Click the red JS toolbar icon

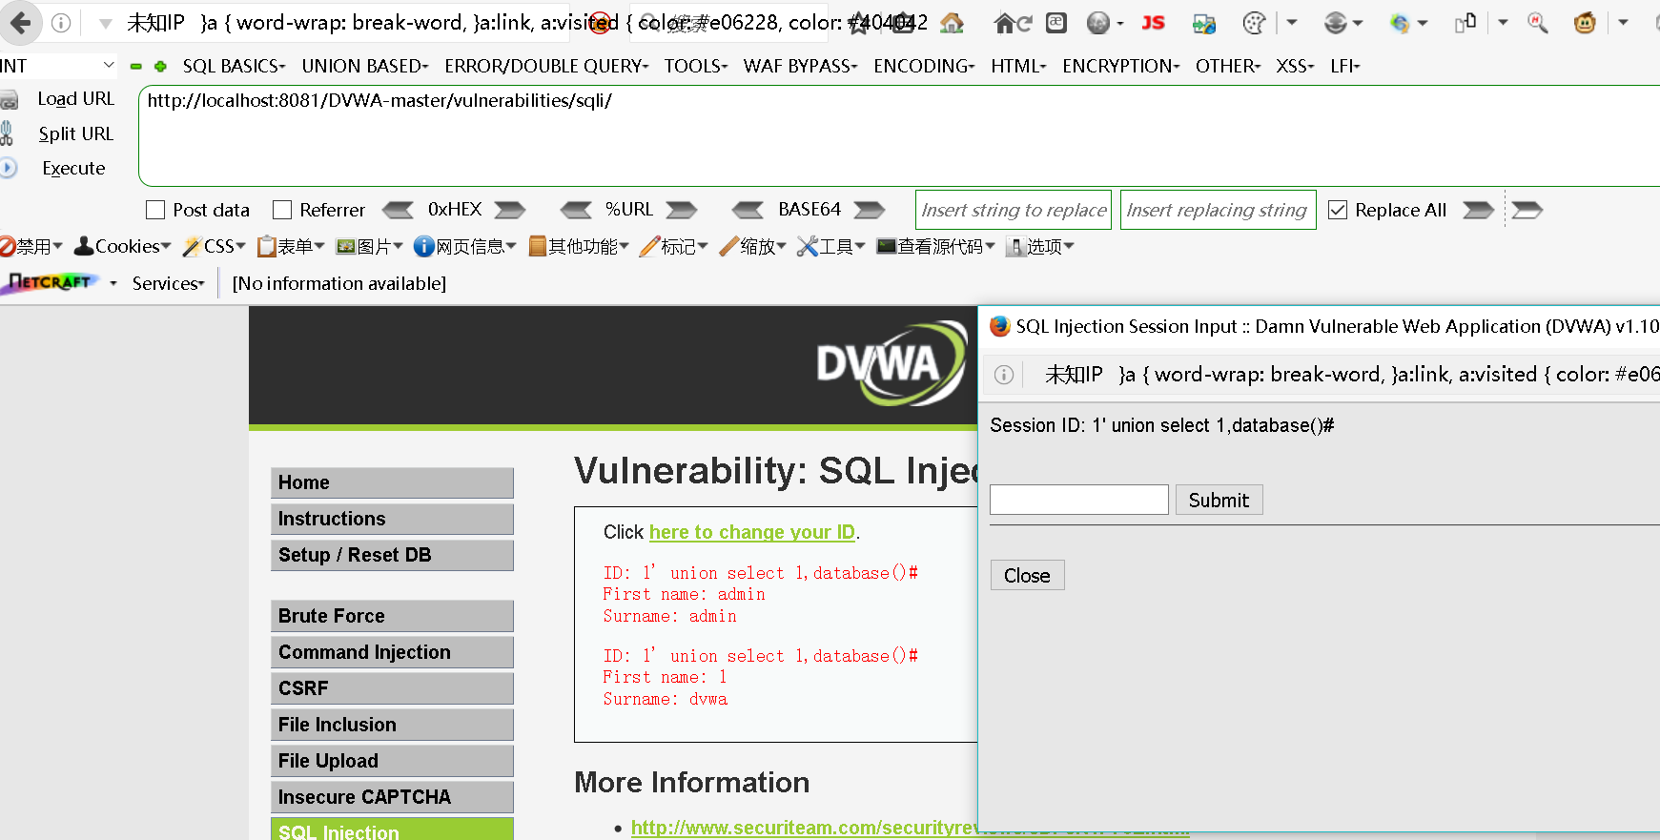1153,23
